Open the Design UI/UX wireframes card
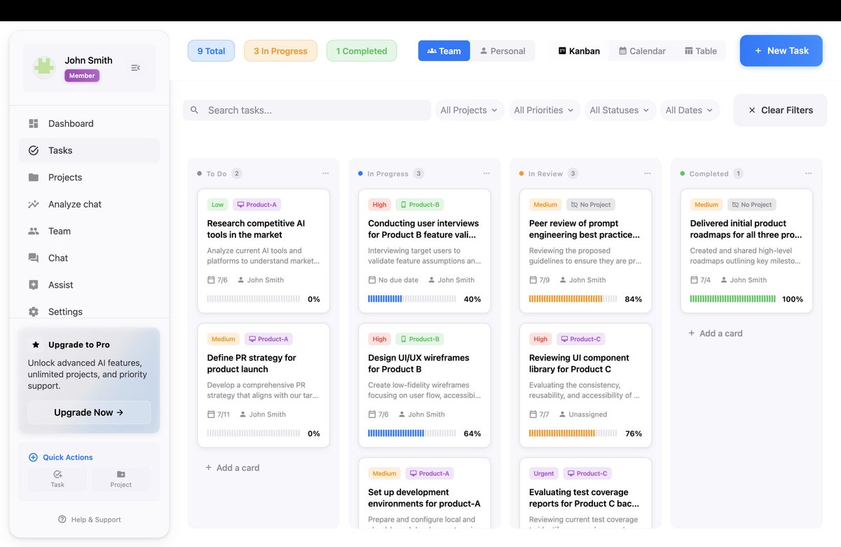 pos(425,385)
